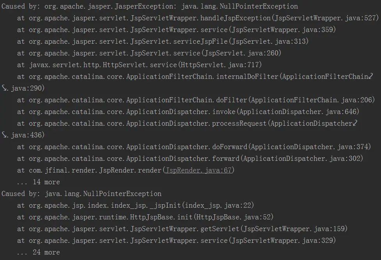Click the HttpServlet.service (HttpServlet.java:717) frame
The width and height of the screenshot is (381, 260).
tap(140, 65)
